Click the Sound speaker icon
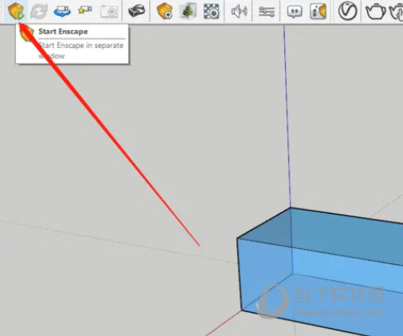 tap(239, 11)
